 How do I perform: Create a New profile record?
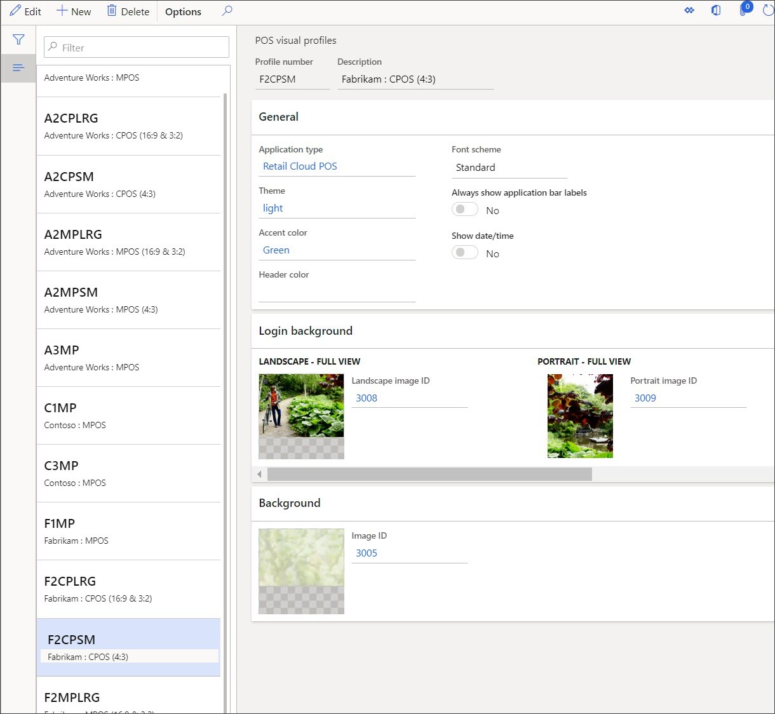(x=74, y=11)
